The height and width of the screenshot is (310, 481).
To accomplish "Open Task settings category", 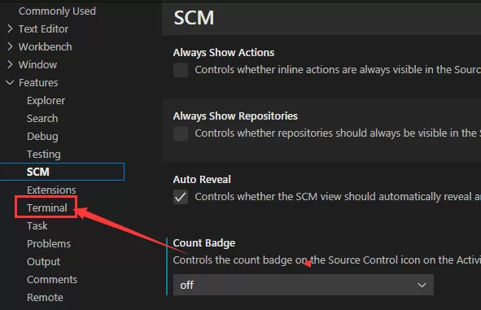I will [37, 226].
